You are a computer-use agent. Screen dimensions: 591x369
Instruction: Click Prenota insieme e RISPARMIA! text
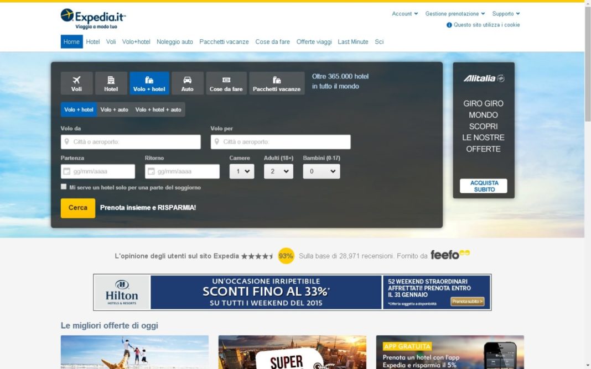pyautogui.click(x=148, y=208)
